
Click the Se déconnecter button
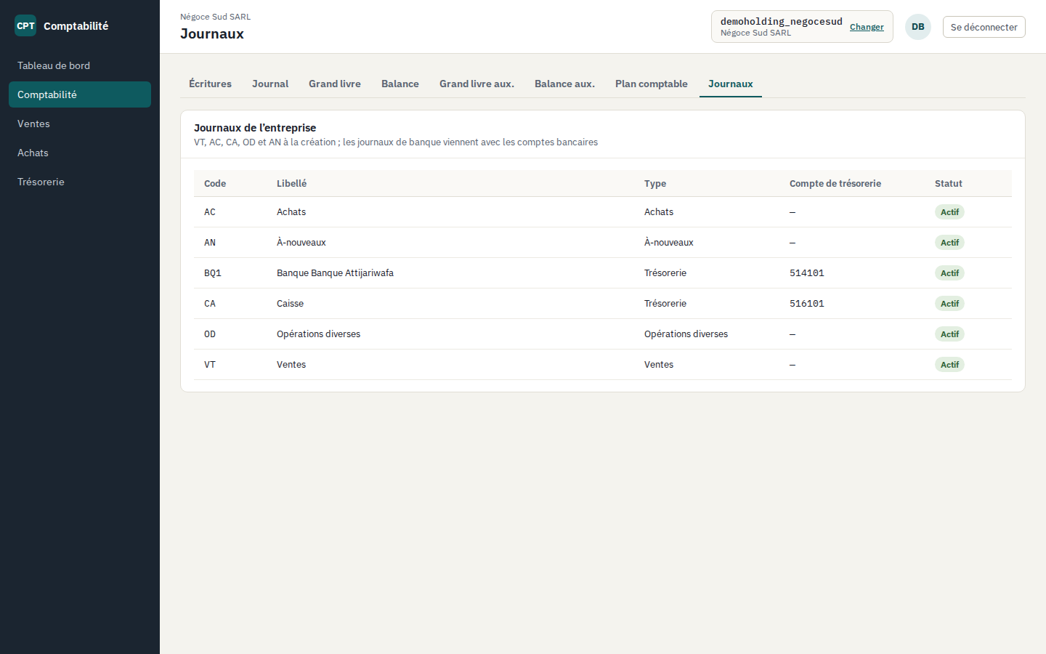984,27
